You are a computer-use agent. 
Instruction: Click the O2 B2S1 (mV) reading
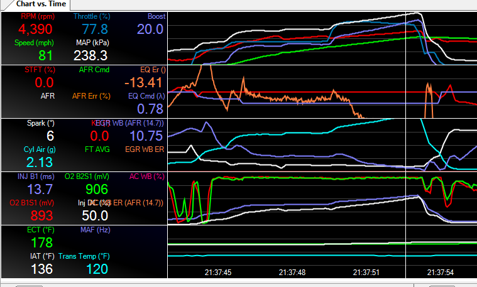click(94, 190)
